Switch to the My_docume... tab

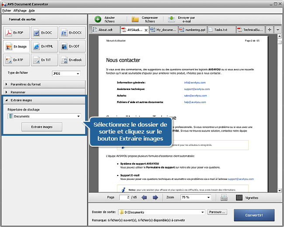pos(164,30)
